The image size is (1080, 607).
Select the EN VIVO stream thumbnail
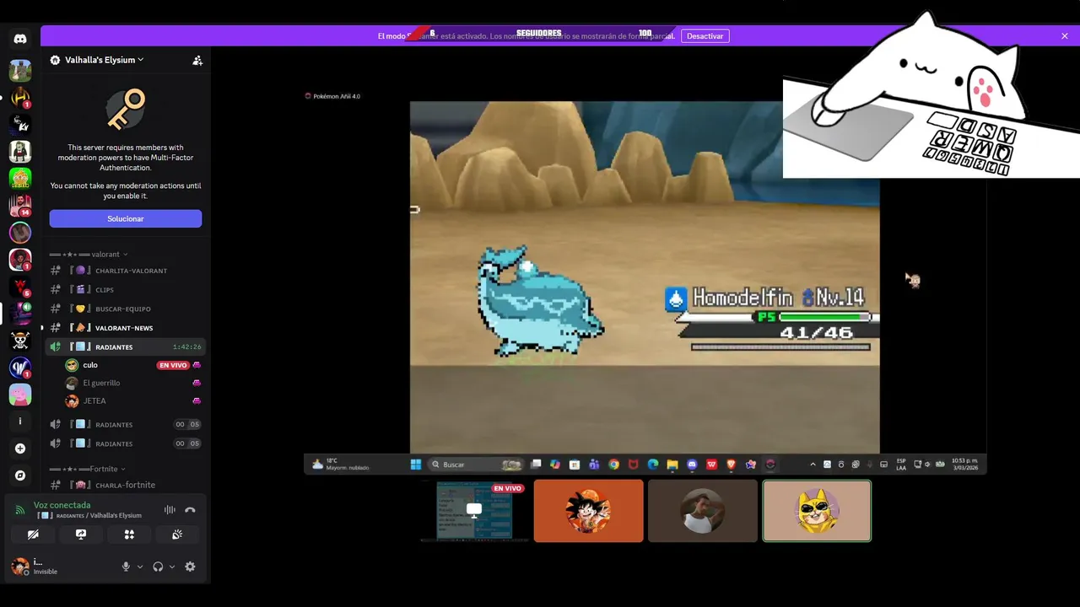click(474, 511)
